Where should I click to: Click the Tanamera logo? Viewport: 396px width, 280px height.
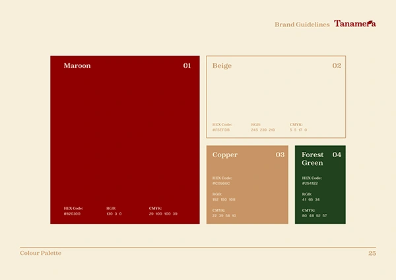pyautogui.click(x=355, y=24)
